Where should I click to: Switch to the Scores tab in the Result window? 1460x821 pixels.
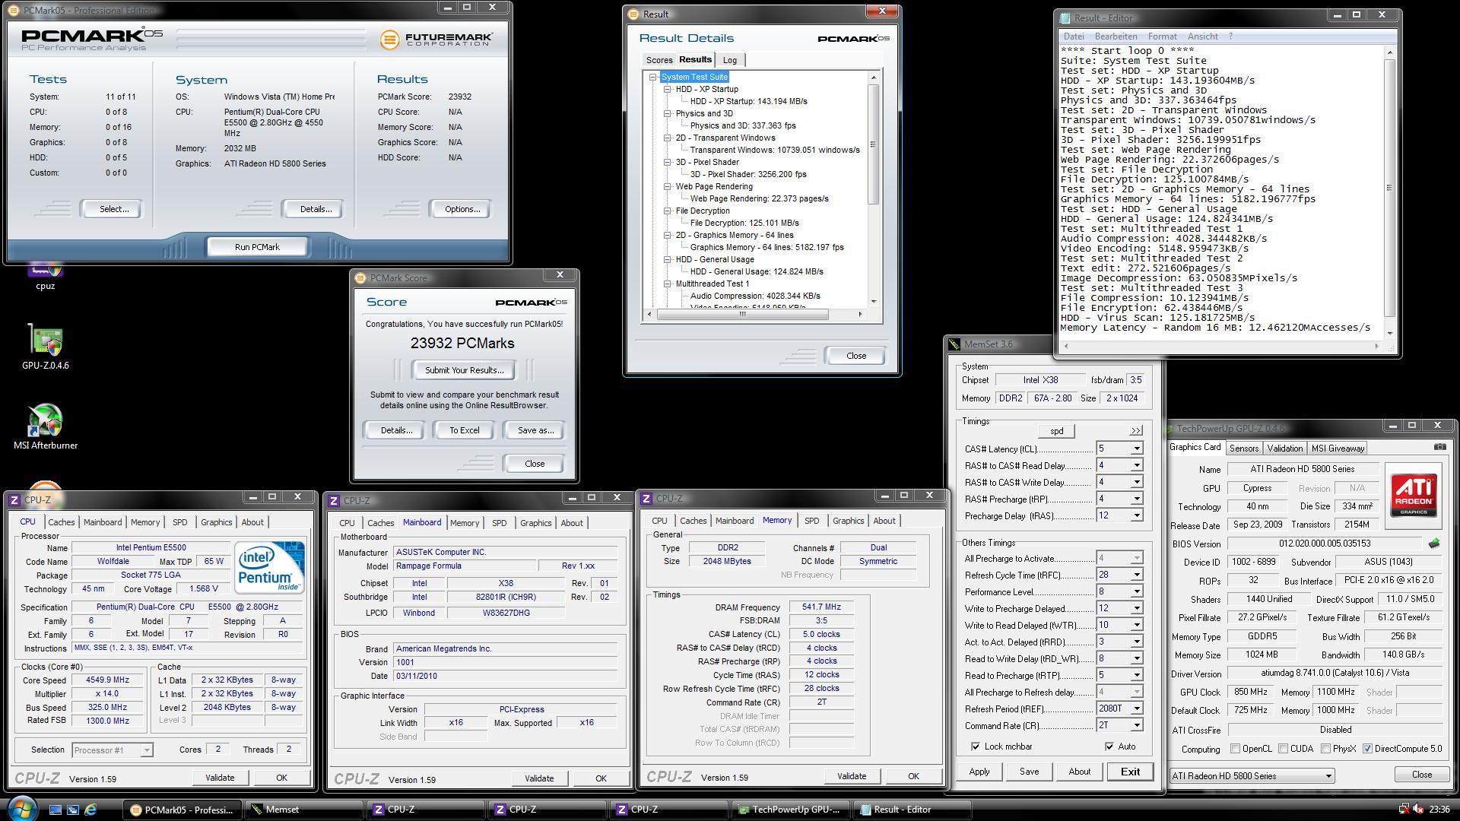pos(659,60)
